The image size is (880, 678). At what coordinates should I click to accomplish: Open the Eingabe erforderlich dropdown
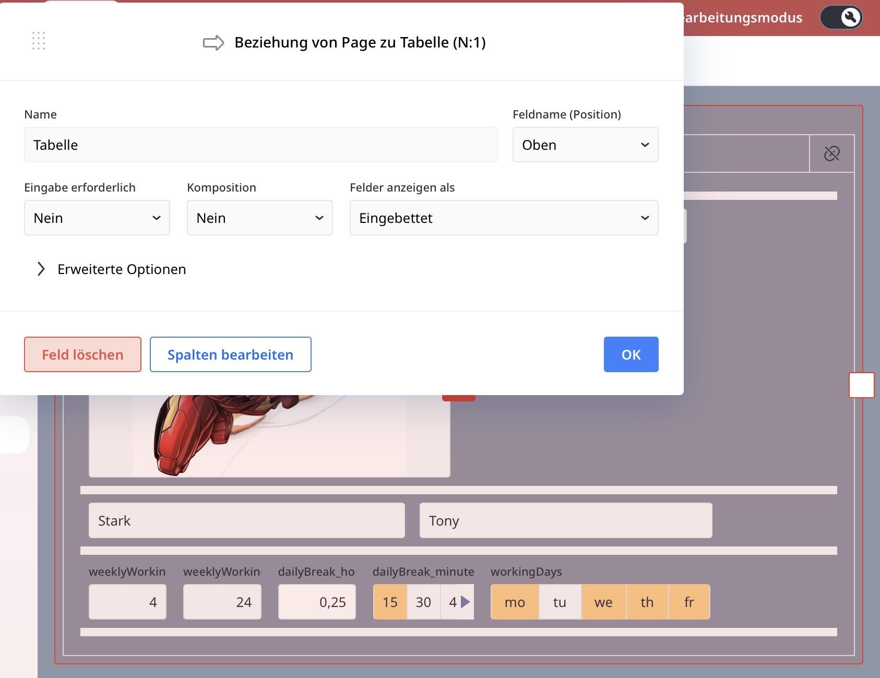click(x=97, y=218)
